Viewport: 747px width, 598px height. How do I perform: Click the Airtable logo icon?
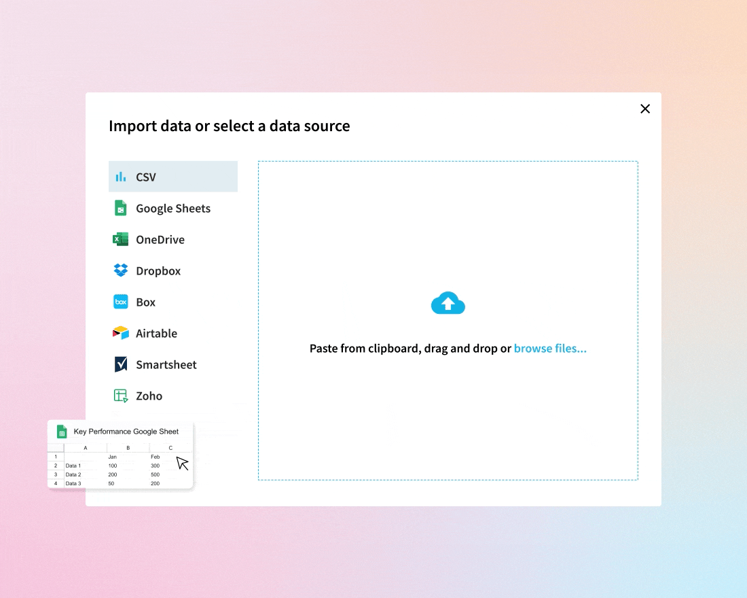point(120,333)
